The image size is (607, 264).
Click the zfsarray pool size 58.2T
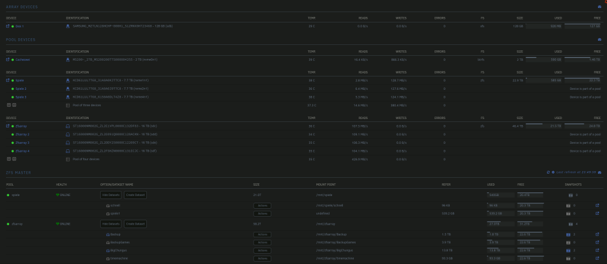click(x=257, y=224)
